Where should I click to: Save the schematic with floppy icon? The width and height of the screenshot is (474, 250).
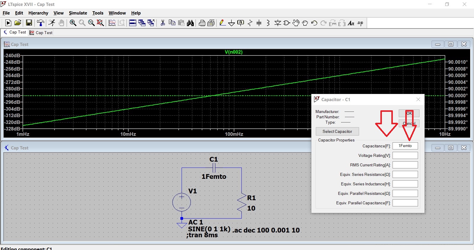29,23
